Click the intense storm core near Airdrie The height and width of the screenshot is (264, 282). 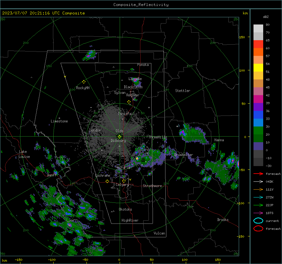pyautogui.click(x=137, y=159)
